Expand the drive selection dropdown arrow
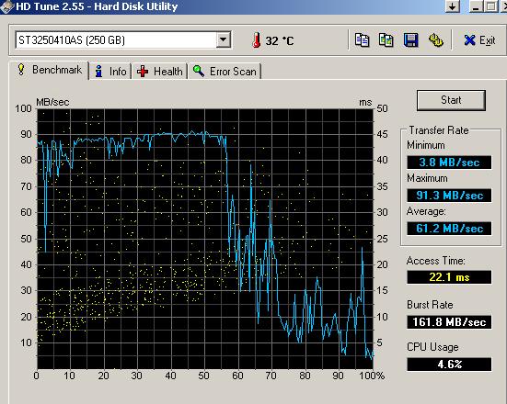 pos(223,40)
